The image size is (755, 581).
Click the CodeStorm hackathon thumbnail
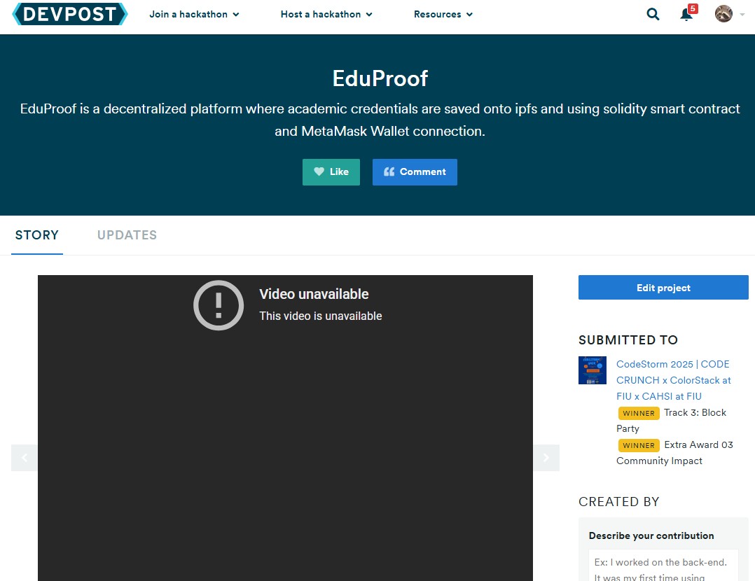click(x=593, y=370)
